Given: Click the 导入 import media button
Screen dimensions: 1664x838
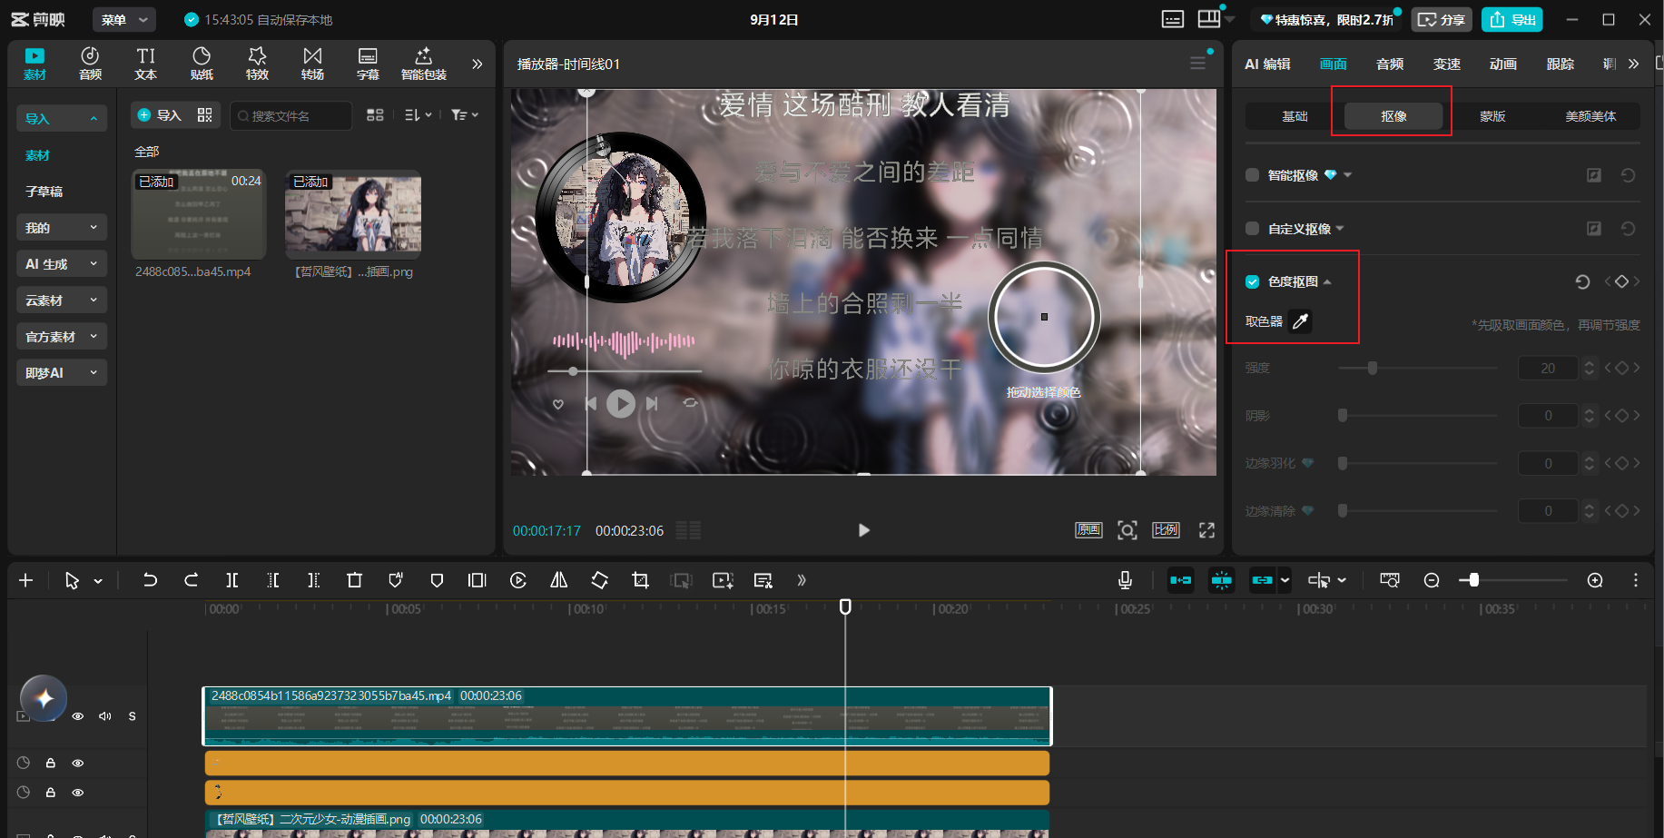Looking at the screenshot, I should 160,115.
